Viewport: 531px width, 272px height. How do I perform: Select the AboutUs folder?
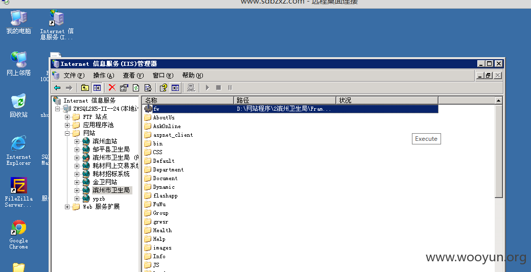click(164, 117)
